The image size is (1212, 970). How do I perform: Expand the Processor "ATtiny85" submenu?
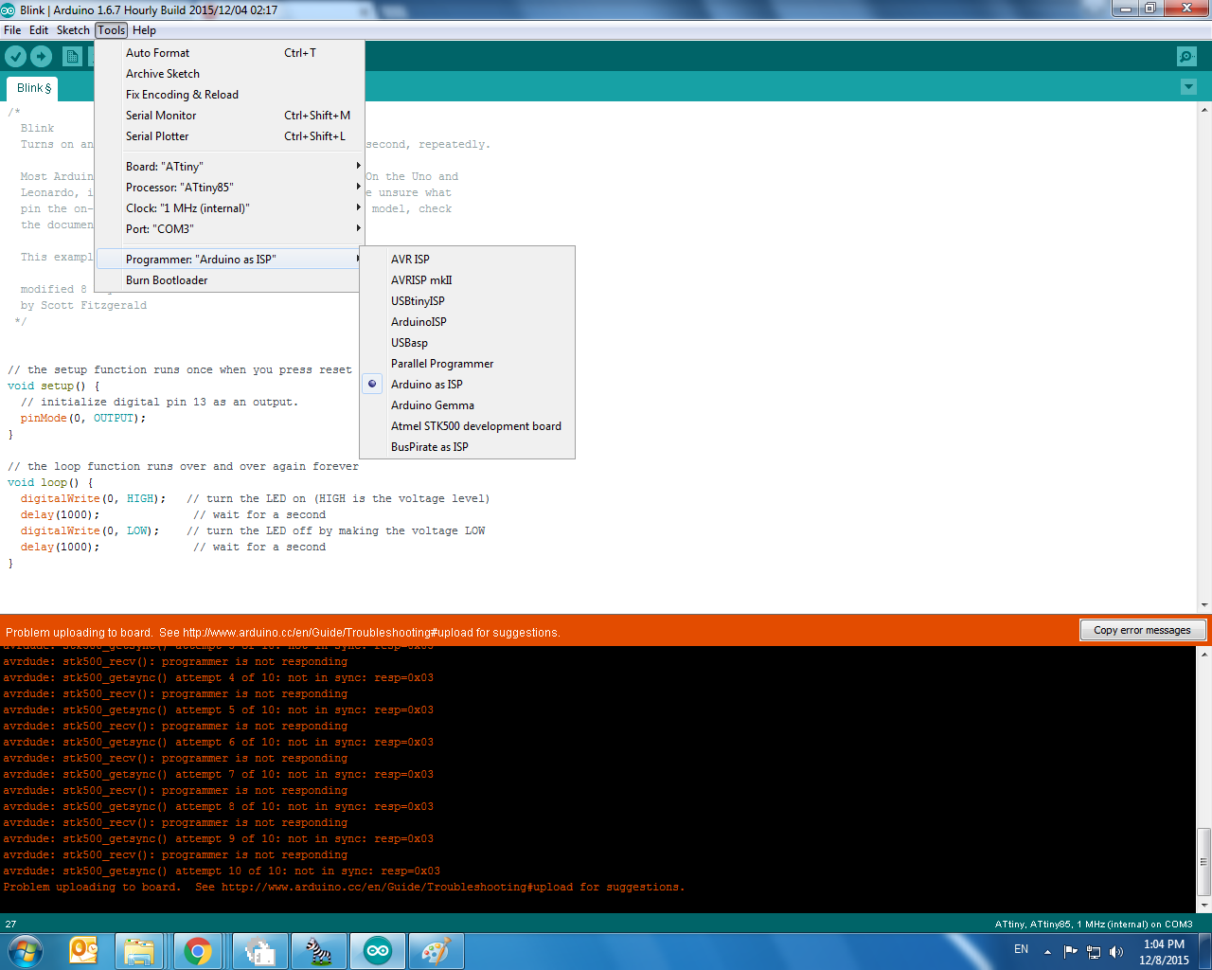pyautogui.click(x=229, y=188)
